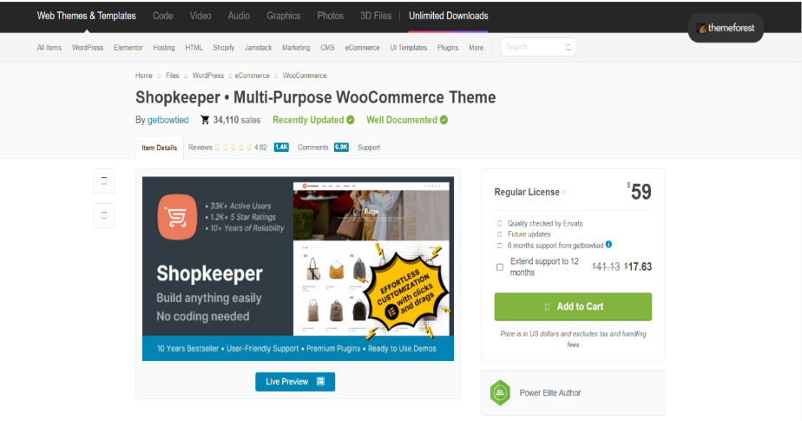Viewport: 802px width, 421px height.
Task: Click the Regular License dropdown arrow
Action: pos(564,193)
